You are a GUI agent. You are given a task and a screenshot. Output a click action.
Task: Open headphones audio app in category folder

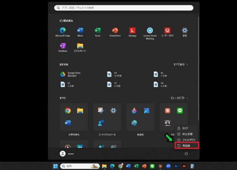(x=167, y=123)
